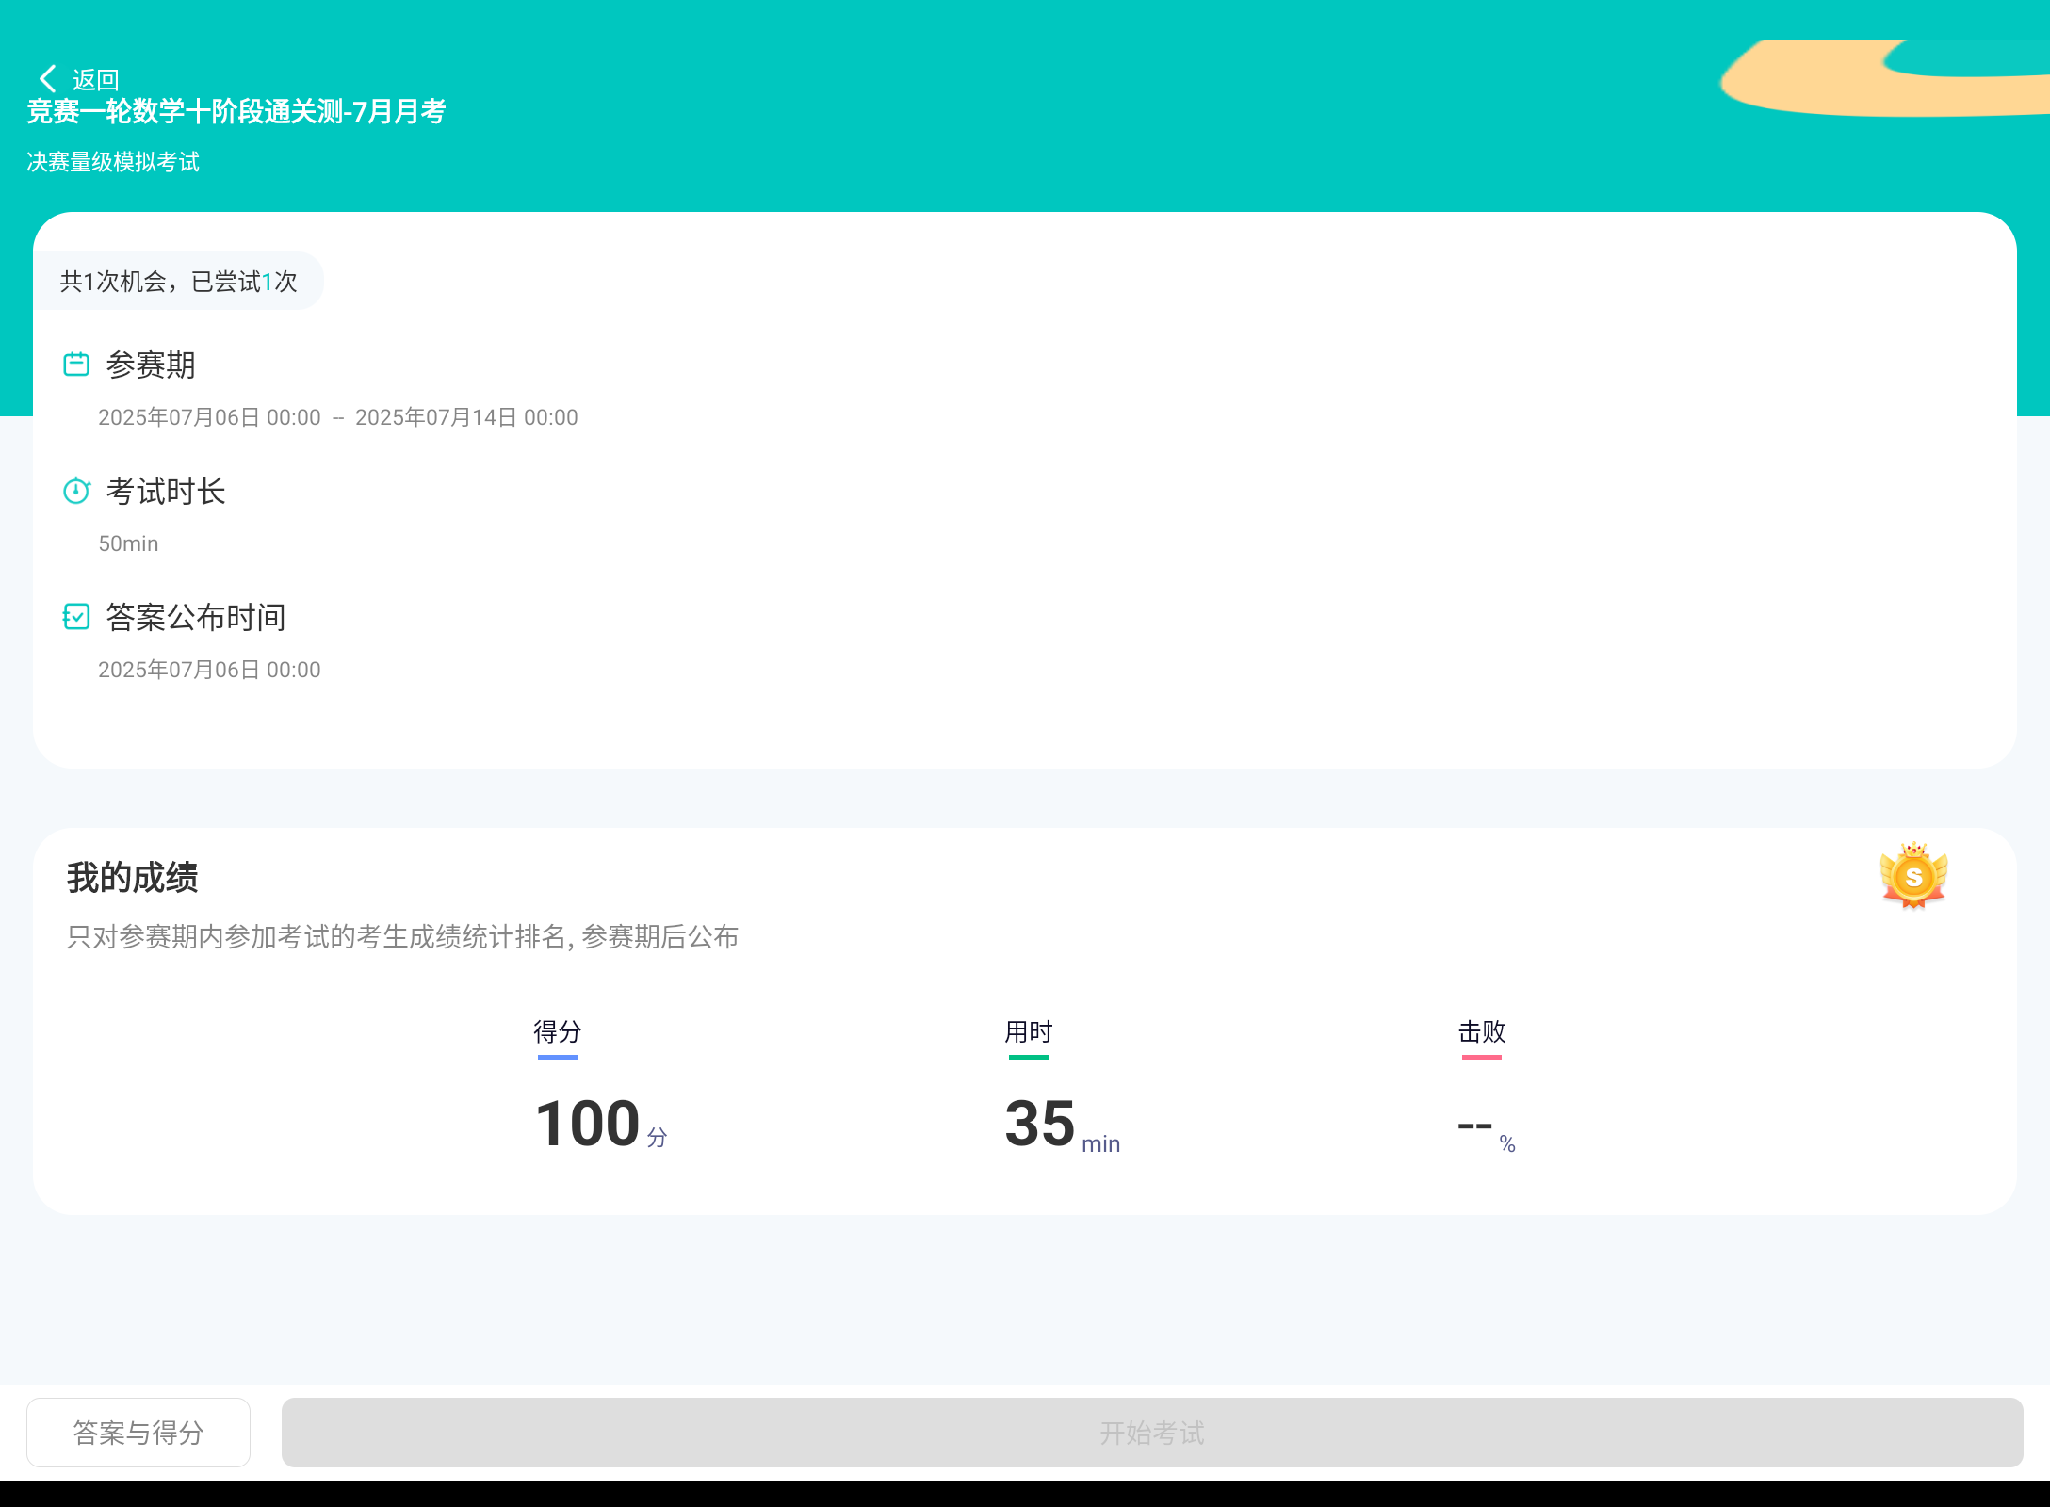Click the 得分 score label
This screenshot has width=2050, height=1507.
tap(557, 1032)
